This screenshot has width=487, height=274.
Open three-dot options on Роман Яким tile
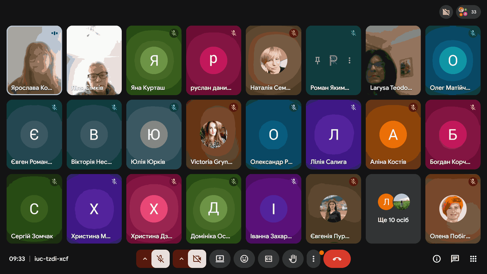click(350, 60)
